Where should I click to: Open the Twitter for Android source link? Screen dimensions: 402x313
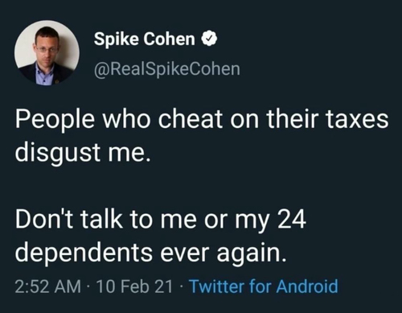[x=264, y=286]
